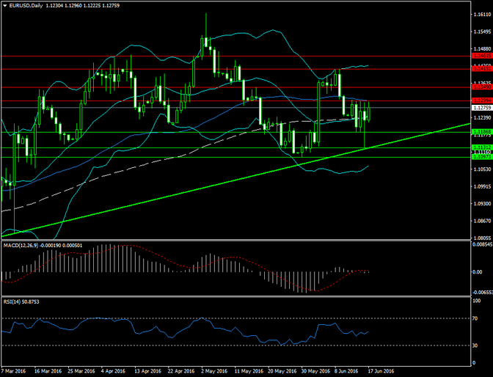
Task: Click the green 1.11868 price tag
Action: (480, 133)
